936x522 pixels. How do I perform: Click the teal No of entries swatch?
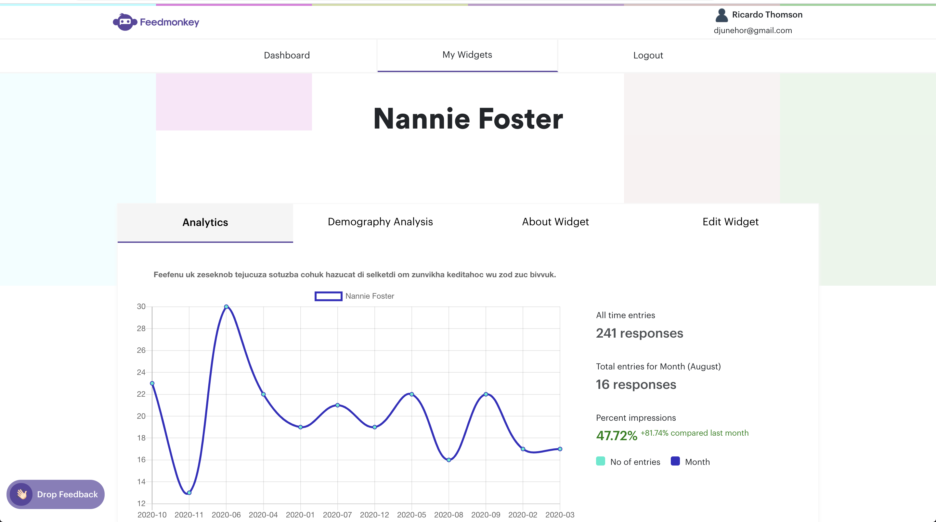(x=601, y=461)
